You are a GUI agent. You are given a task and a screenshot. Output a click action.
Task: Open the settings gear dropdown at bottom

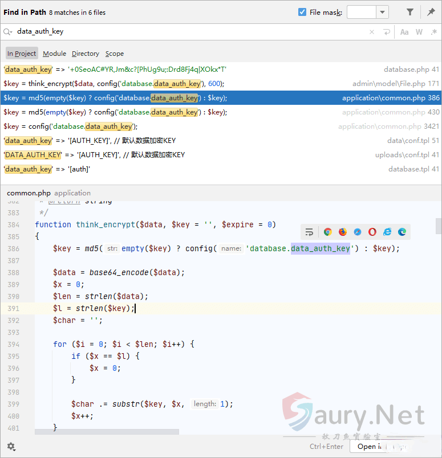coord(11,447)
